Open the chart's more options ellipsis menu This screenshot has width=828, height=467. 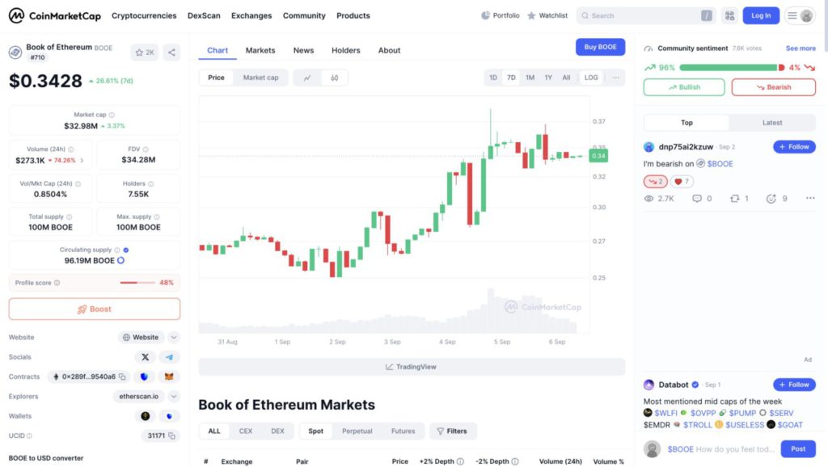[x=615, y=78]
